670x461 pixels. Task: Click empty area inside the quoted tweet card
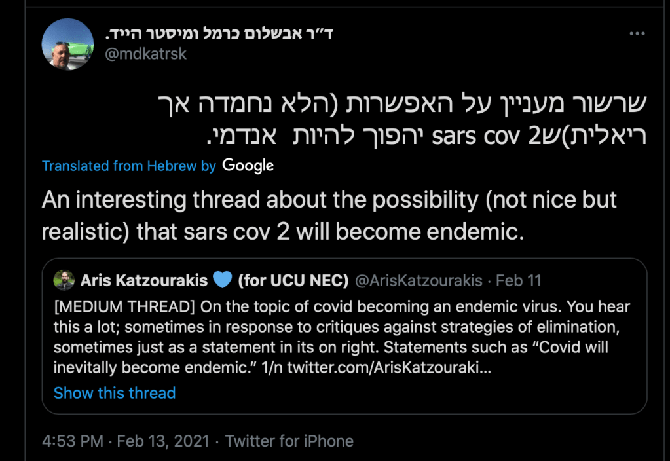(426, 394)
